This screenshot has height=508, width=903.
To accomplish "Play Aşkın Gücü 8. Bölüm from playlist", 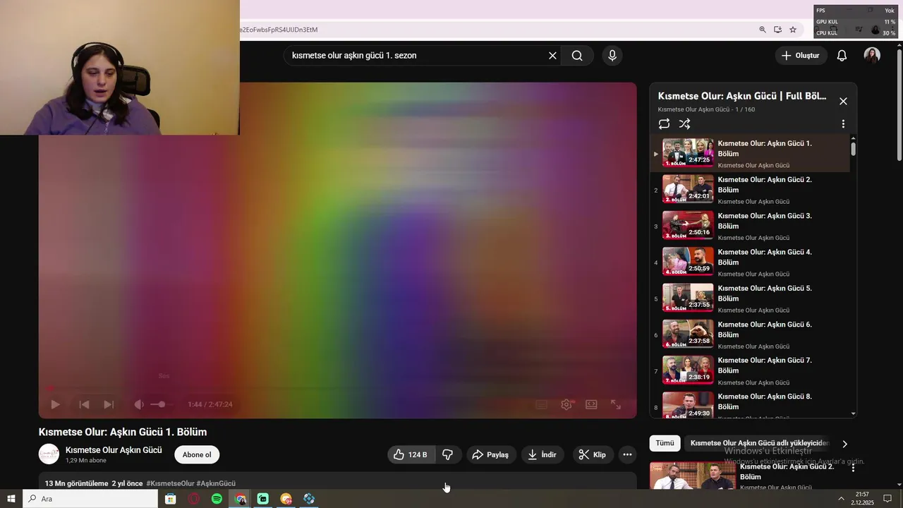I will pyautogui.click(x=750, y=404).
